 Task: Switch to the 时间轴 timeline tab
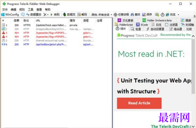187,25
